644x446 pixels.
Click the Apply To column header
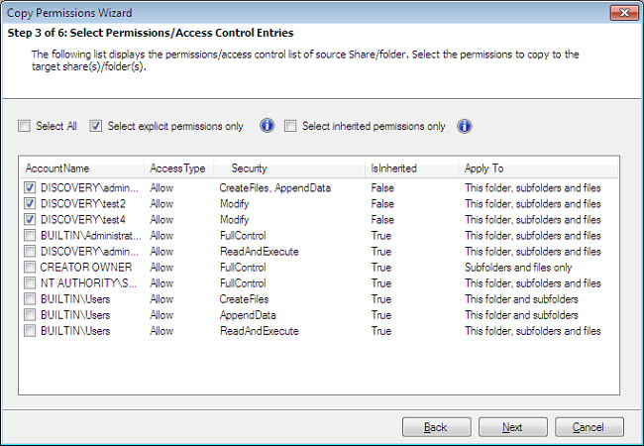pos(538,168)
